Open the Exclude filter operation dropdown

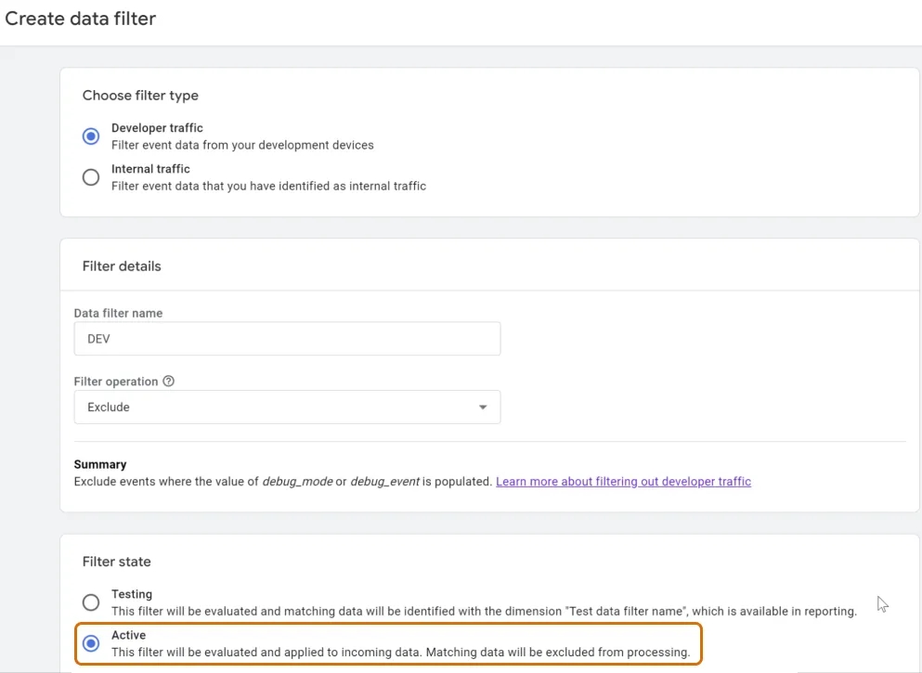click(x=287, y=407)
